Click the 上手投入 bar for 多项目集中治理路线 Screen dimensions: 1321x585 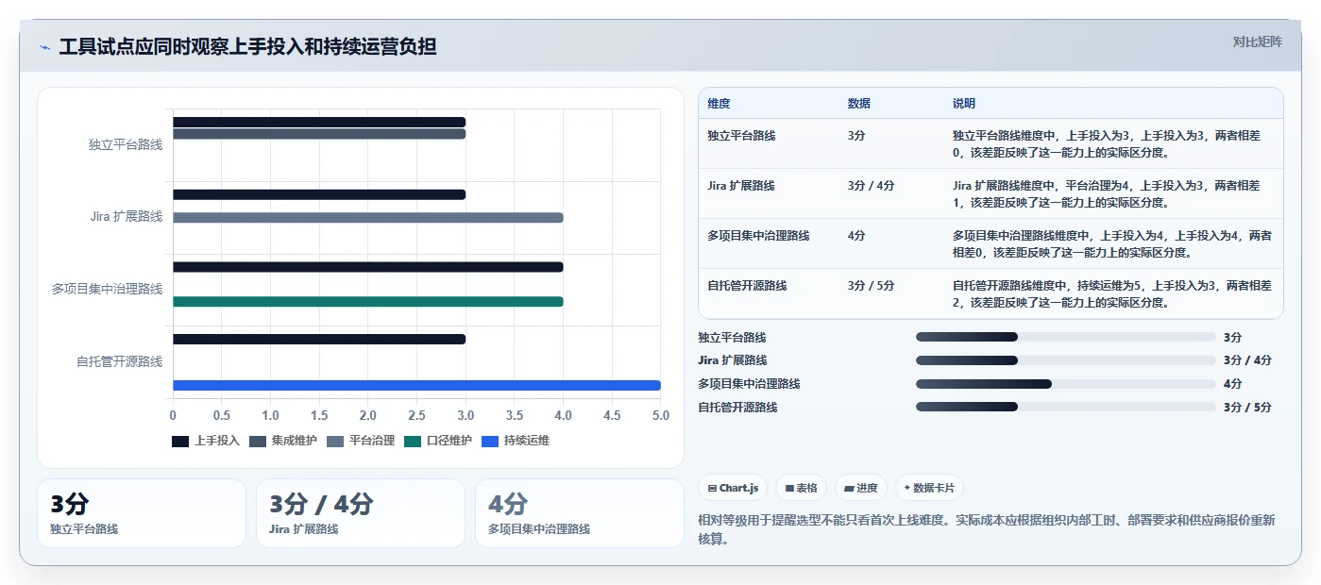tap(367, 267)
